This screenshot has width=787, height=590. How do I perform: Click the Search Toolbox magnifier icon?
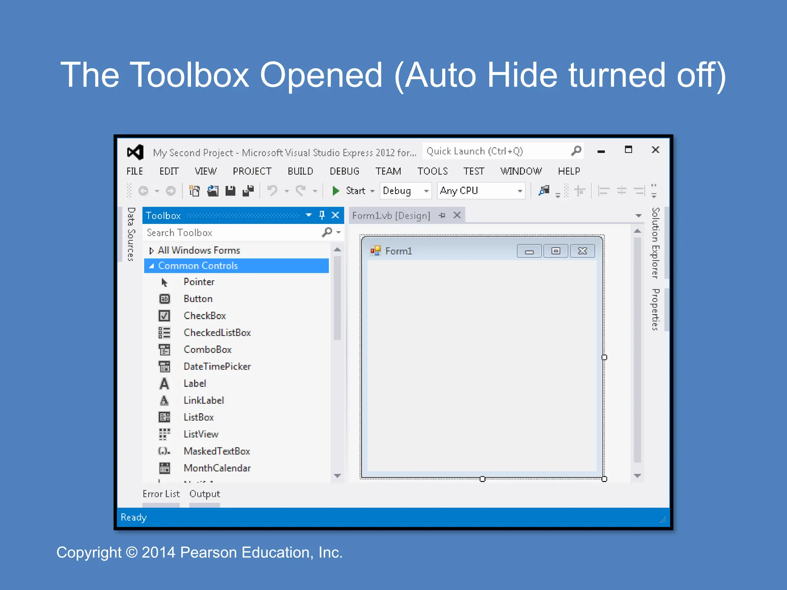coord(327,232)
